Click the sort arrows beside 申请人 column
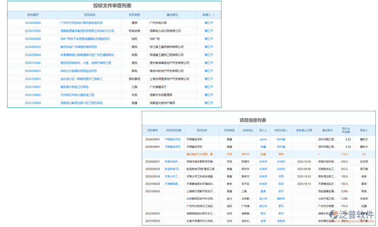Image resolution: width=378 pixels, height=227 pixels. click(x=214, y=15)
